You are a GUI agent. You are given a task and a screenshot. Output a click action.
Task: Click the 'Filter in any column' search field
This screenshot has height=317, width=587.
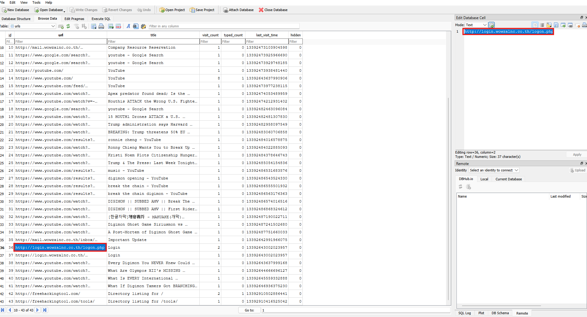224,26
